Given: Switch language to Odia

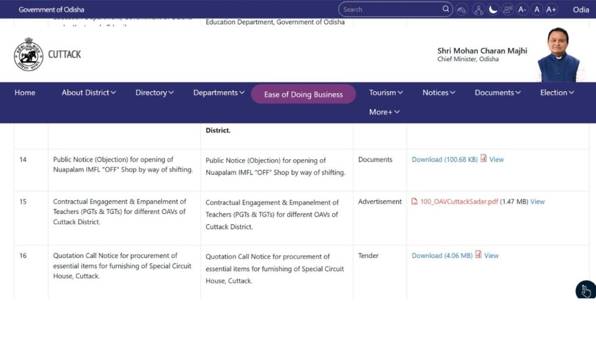Looking at the screenshot, I should coord(580,9).
